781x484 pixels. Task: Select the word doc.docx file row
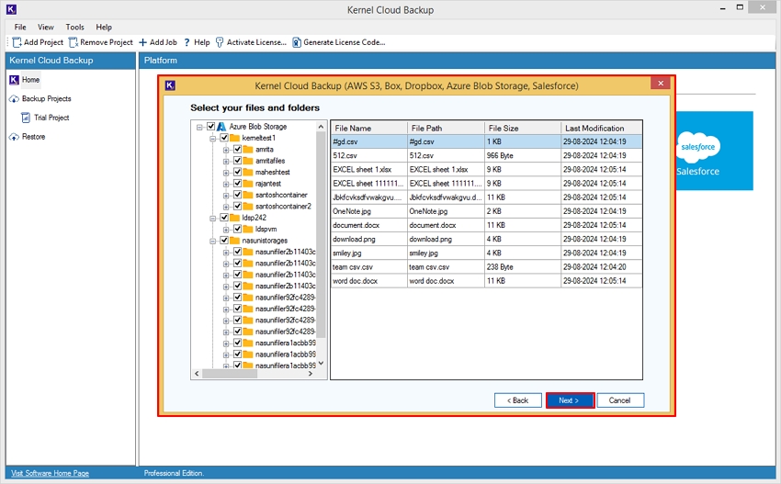(487, 281)
